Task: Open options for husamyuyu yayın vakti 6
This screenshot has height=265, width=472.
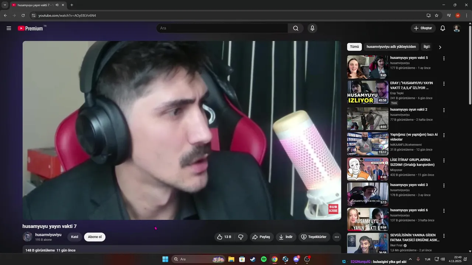Action: 444,211
